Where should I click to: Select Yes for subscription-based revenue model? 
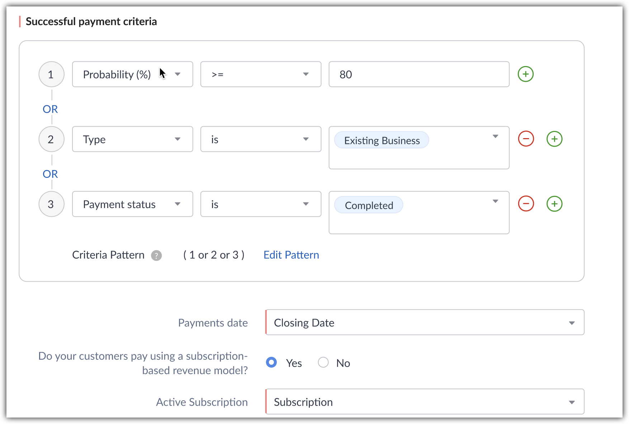tap(271, 362)
